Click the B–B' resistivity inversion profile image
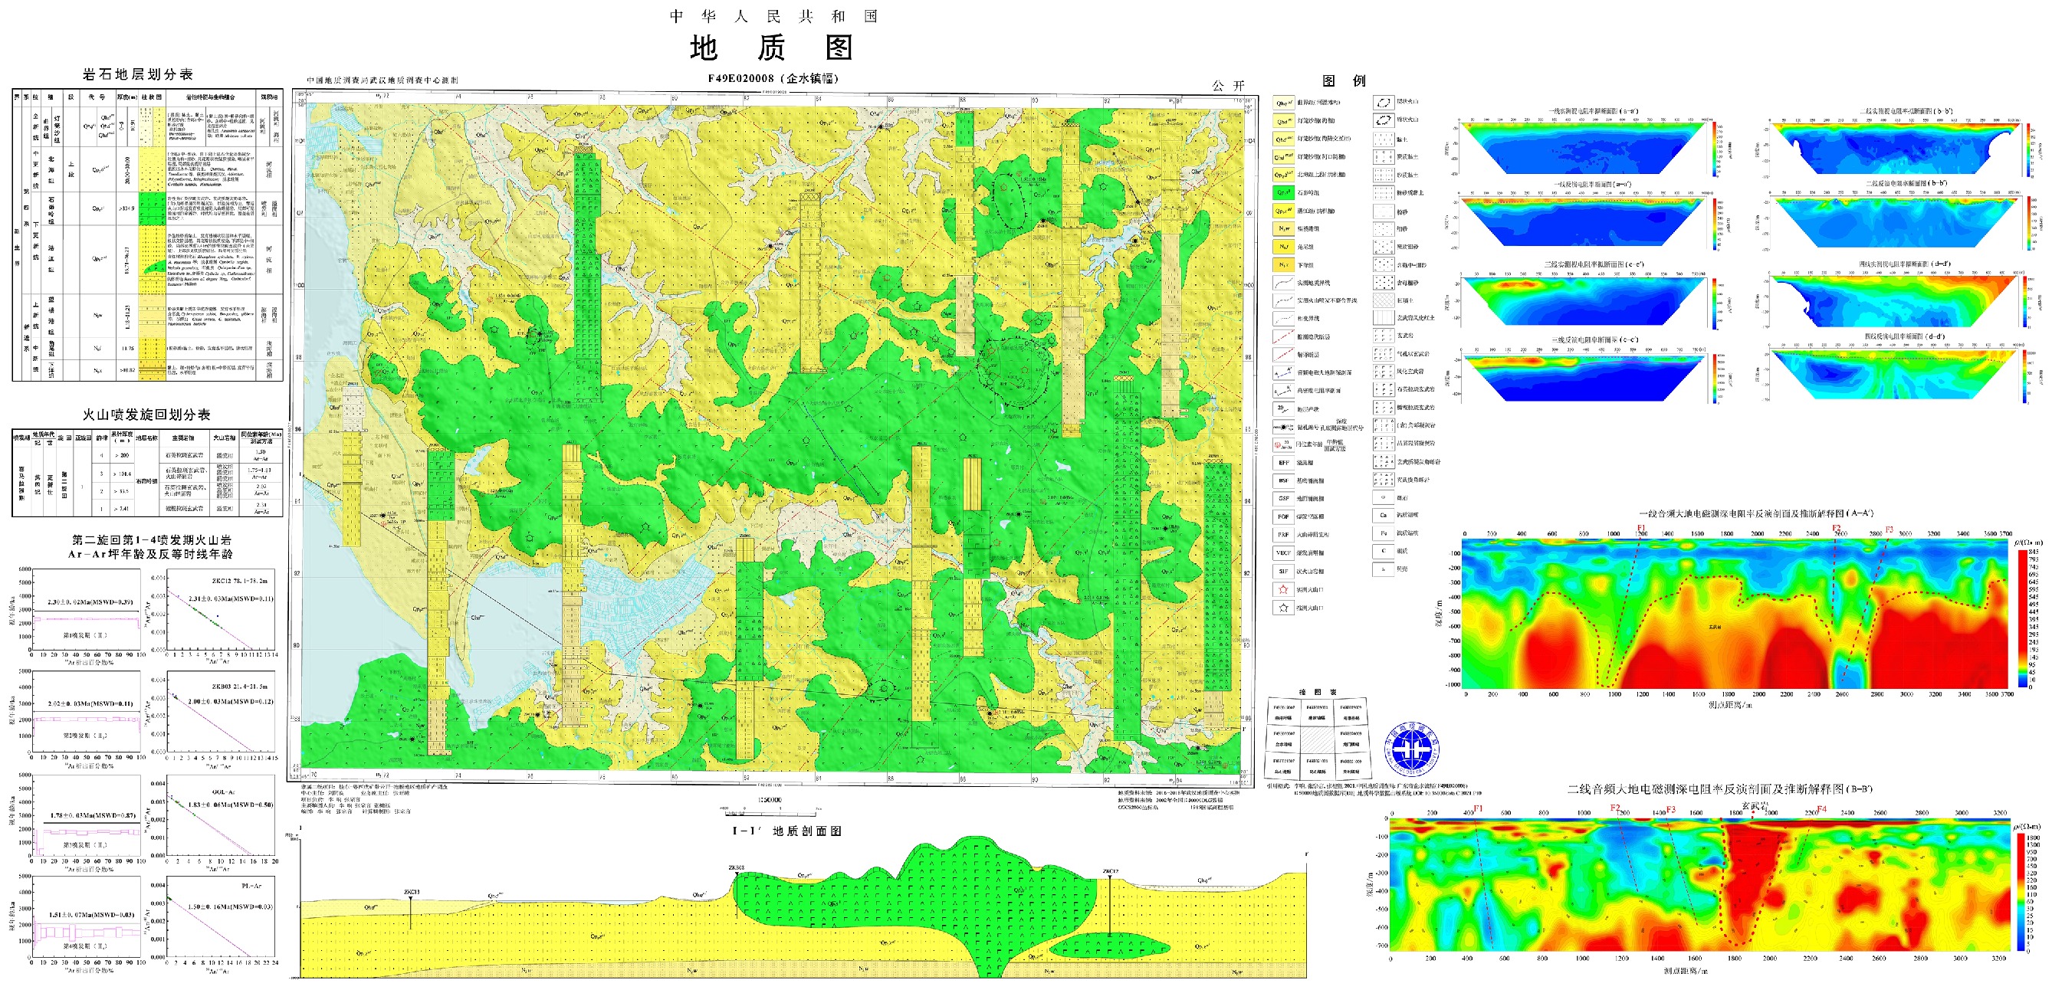The image size is (2052, 990). [1701, 884]
